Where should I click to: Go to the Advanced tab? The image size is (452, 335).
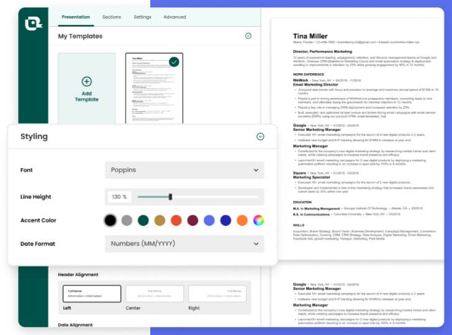[174, 17]
